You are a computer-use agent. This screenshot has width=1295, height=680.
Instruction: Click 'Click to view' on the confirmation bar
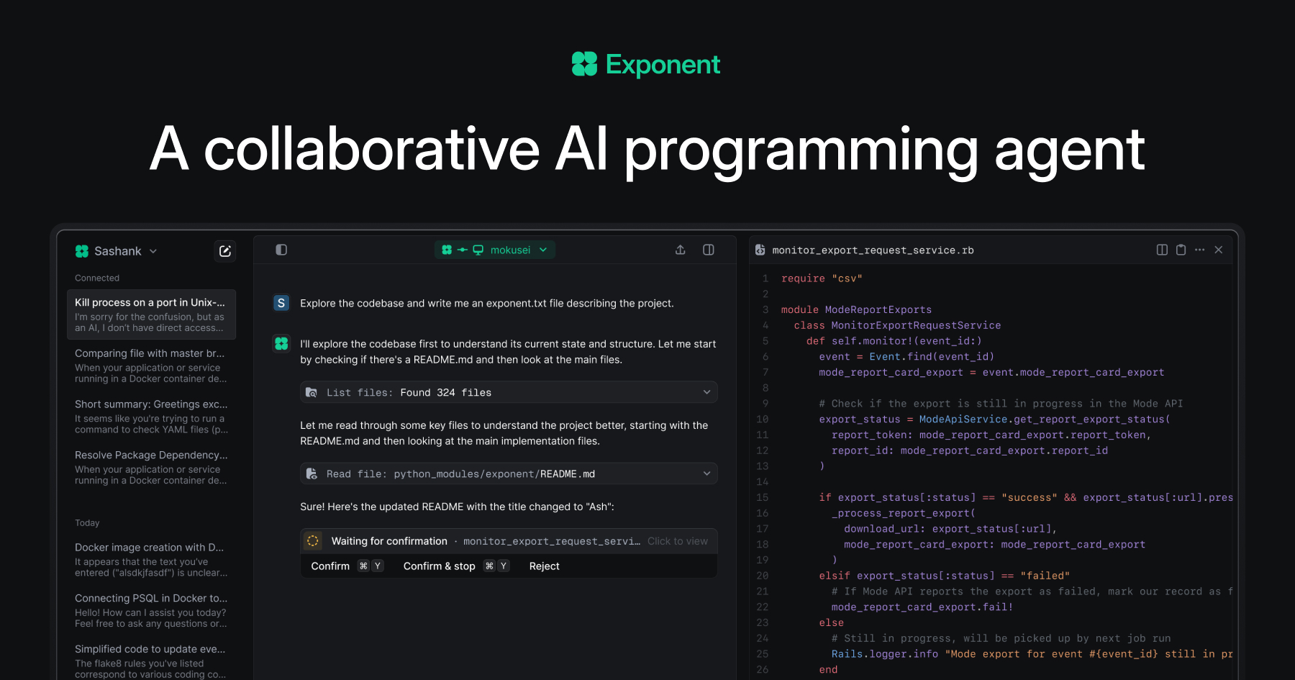click(x=677, y=540)
